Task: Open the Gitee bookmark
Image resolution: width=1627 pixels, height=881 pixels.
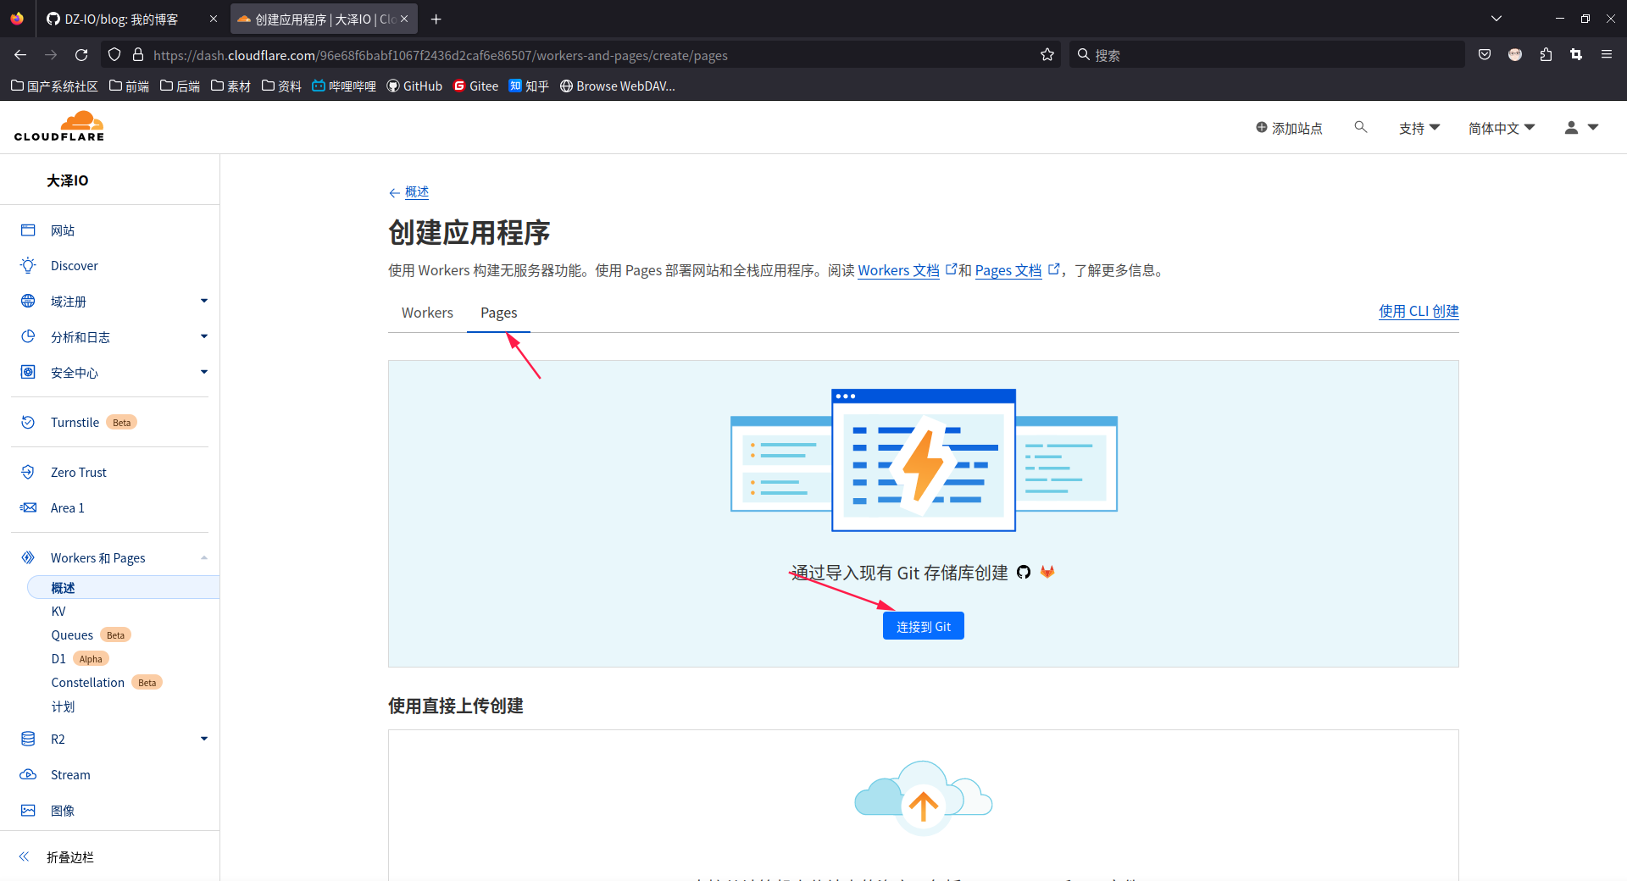Action: point(476,86)
